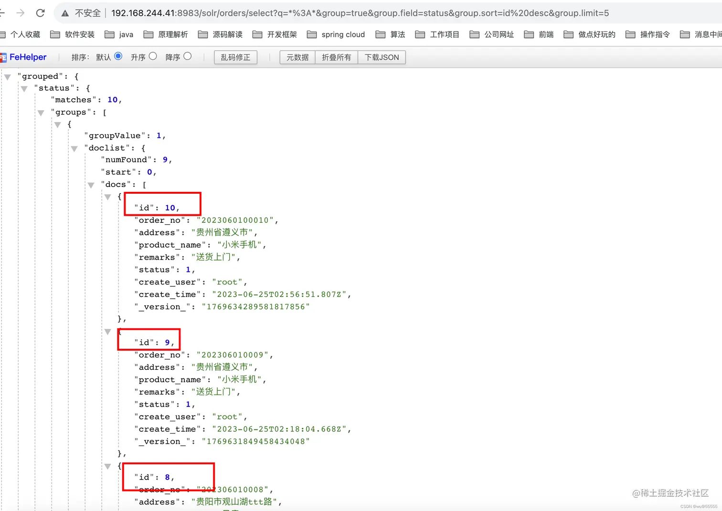Click _version_ value 1769631849458434048
722x511 pixels.
(255, 441)
